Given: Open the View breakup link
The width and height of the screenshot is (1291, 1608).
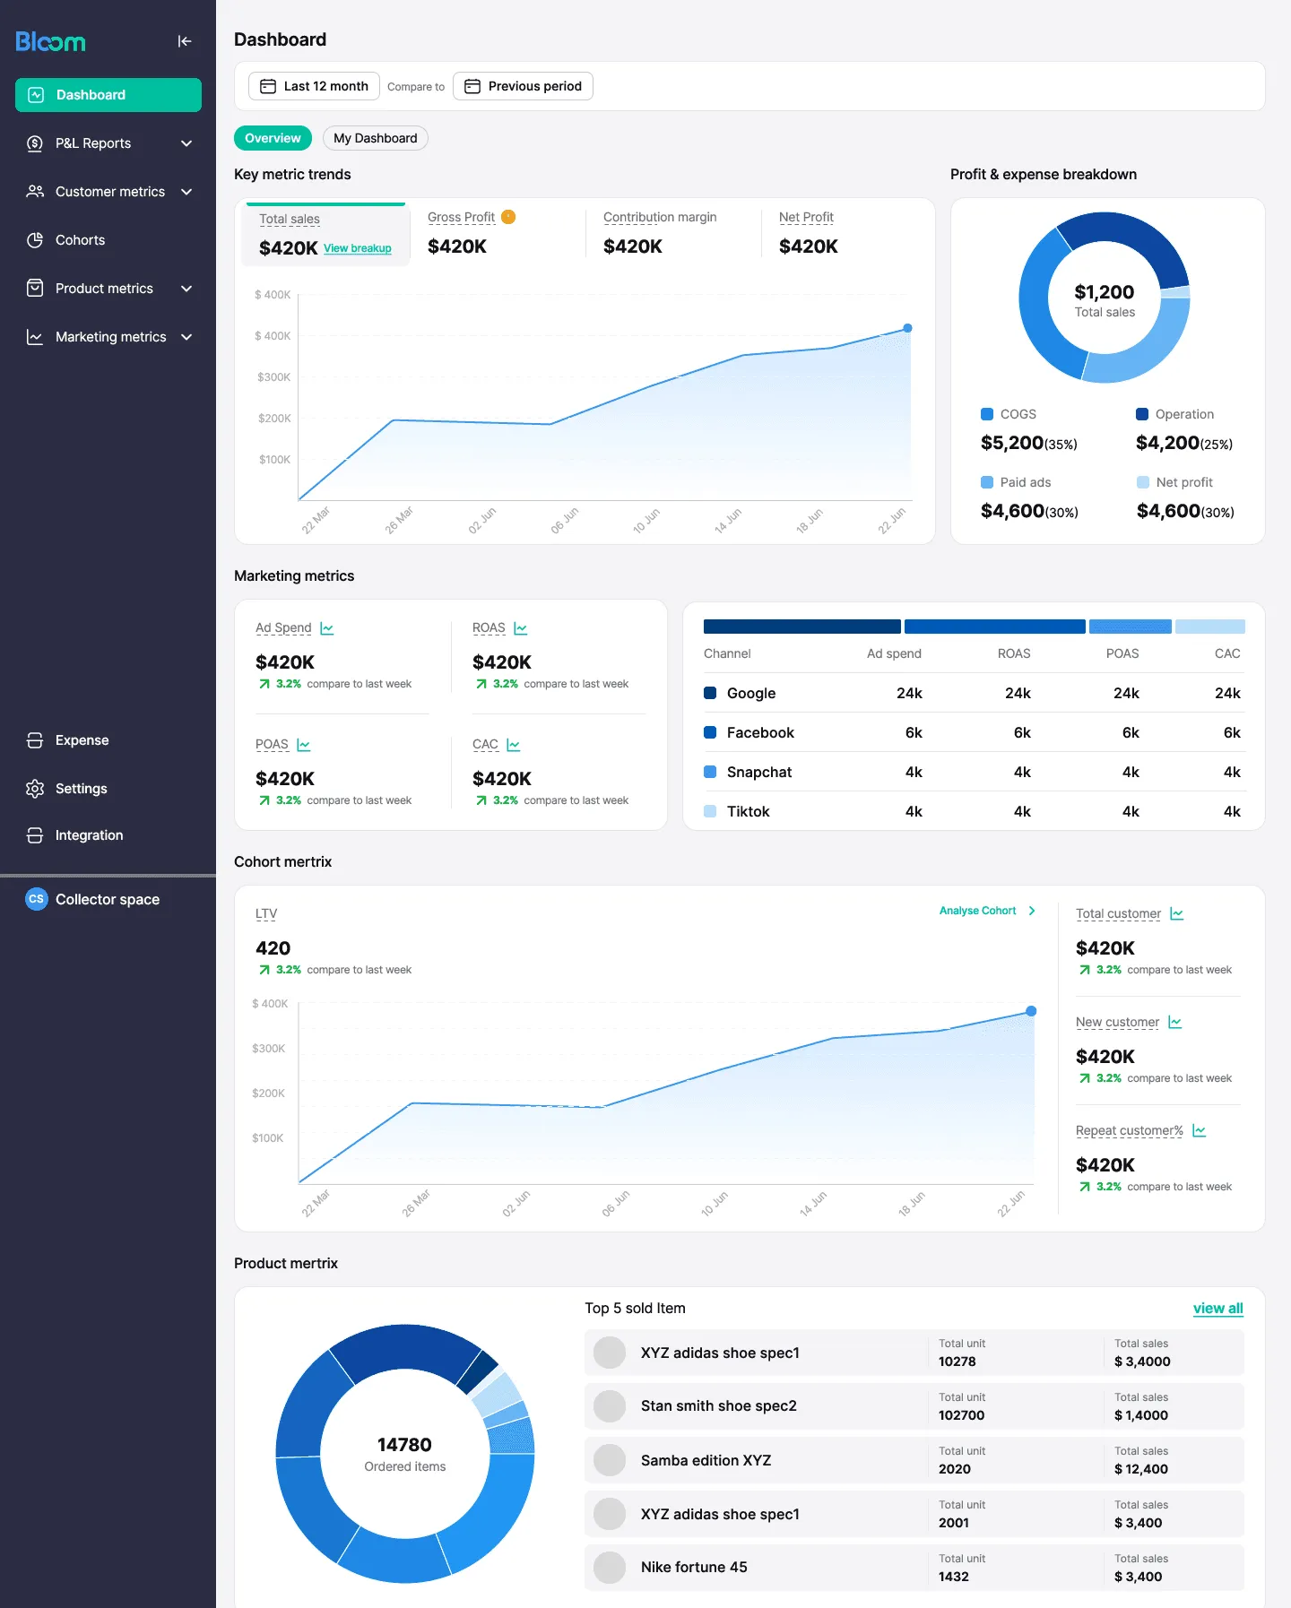Looking at the screenshot, I should click(x=358, y=248).
